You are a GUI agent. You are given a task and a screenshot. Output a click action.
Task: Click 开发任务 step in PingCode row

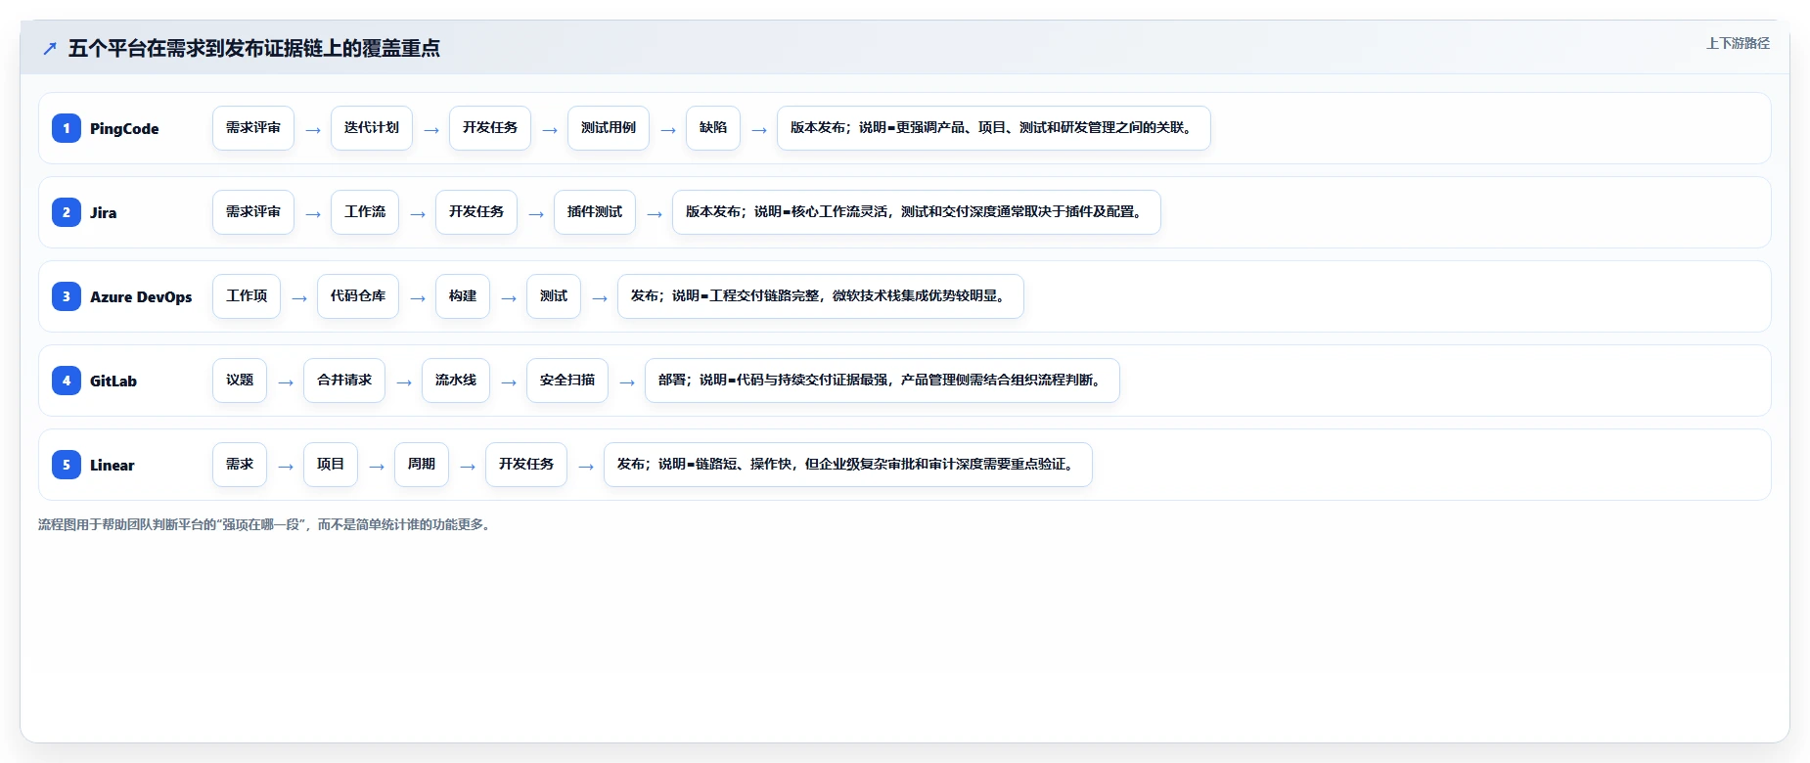point(490,128)
